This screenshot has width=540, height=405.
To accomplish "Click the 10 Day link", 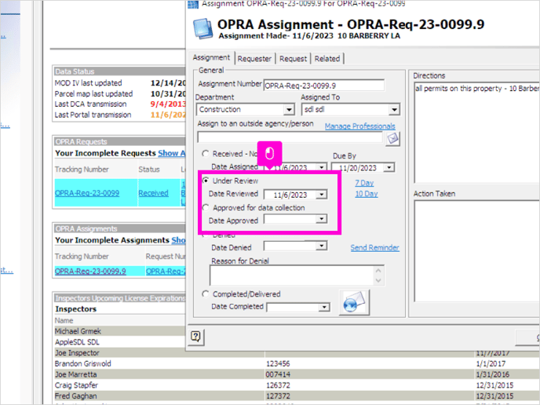I will 367,194.
